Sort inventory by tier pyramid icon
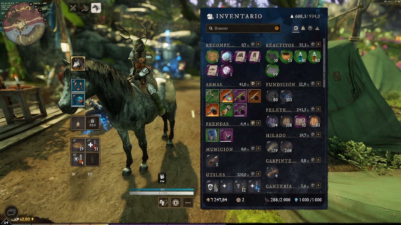Screen dimensions: 401x225 tap(317, 28)
